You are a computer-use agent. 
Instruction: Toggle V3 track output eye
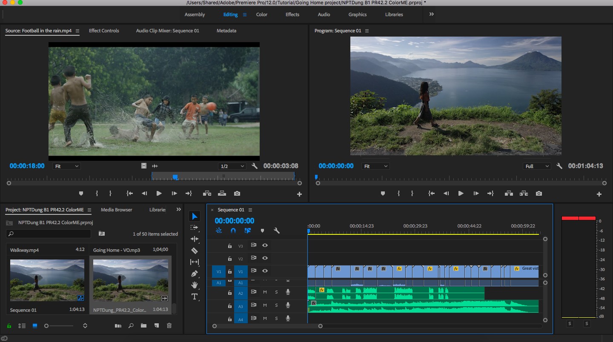click(265, 245)
